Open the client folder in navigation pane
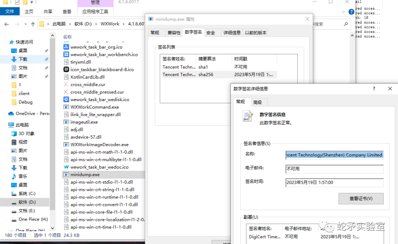 [x=24, y=94]
